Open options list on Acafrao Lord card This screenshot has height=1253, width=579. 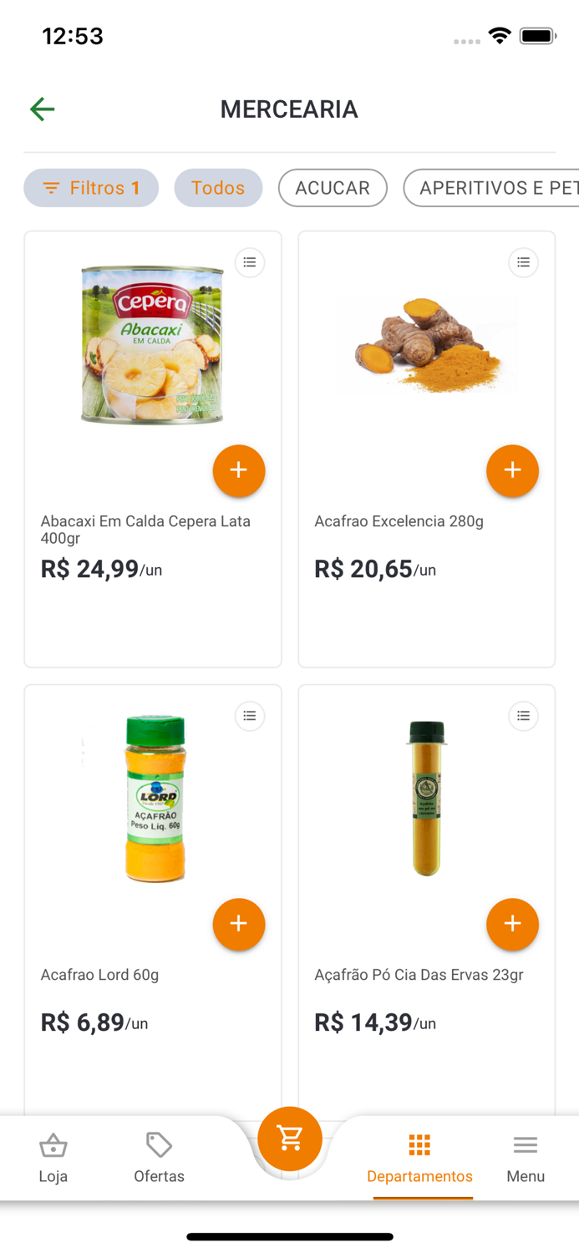pos(249,716)
